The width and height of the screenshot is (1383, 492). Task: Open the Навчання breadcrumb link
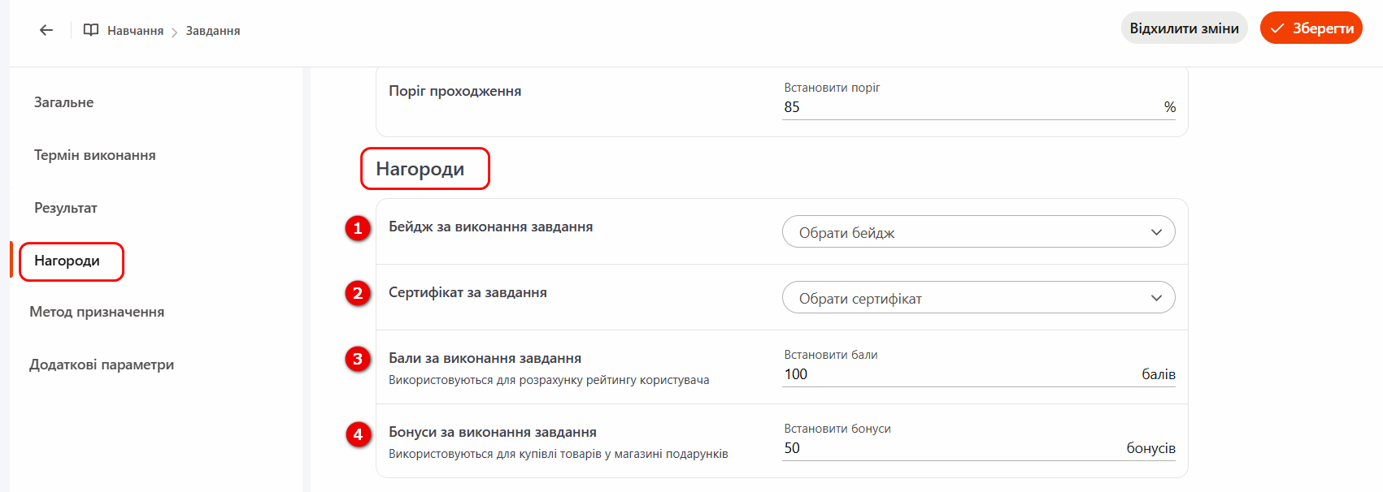[x=135, y=31]
